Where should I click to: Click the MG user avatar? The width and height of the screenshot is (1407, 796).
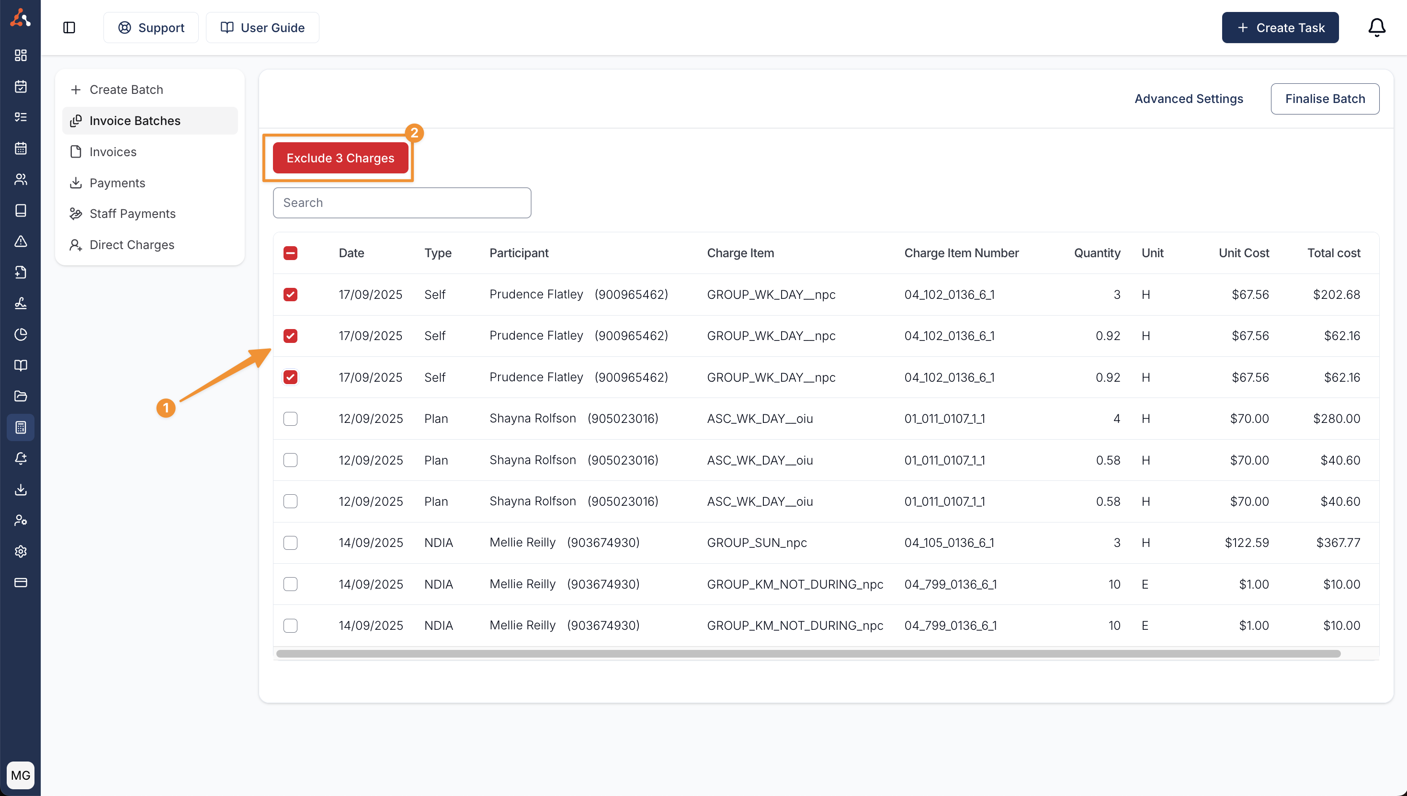tap(20, 774)
